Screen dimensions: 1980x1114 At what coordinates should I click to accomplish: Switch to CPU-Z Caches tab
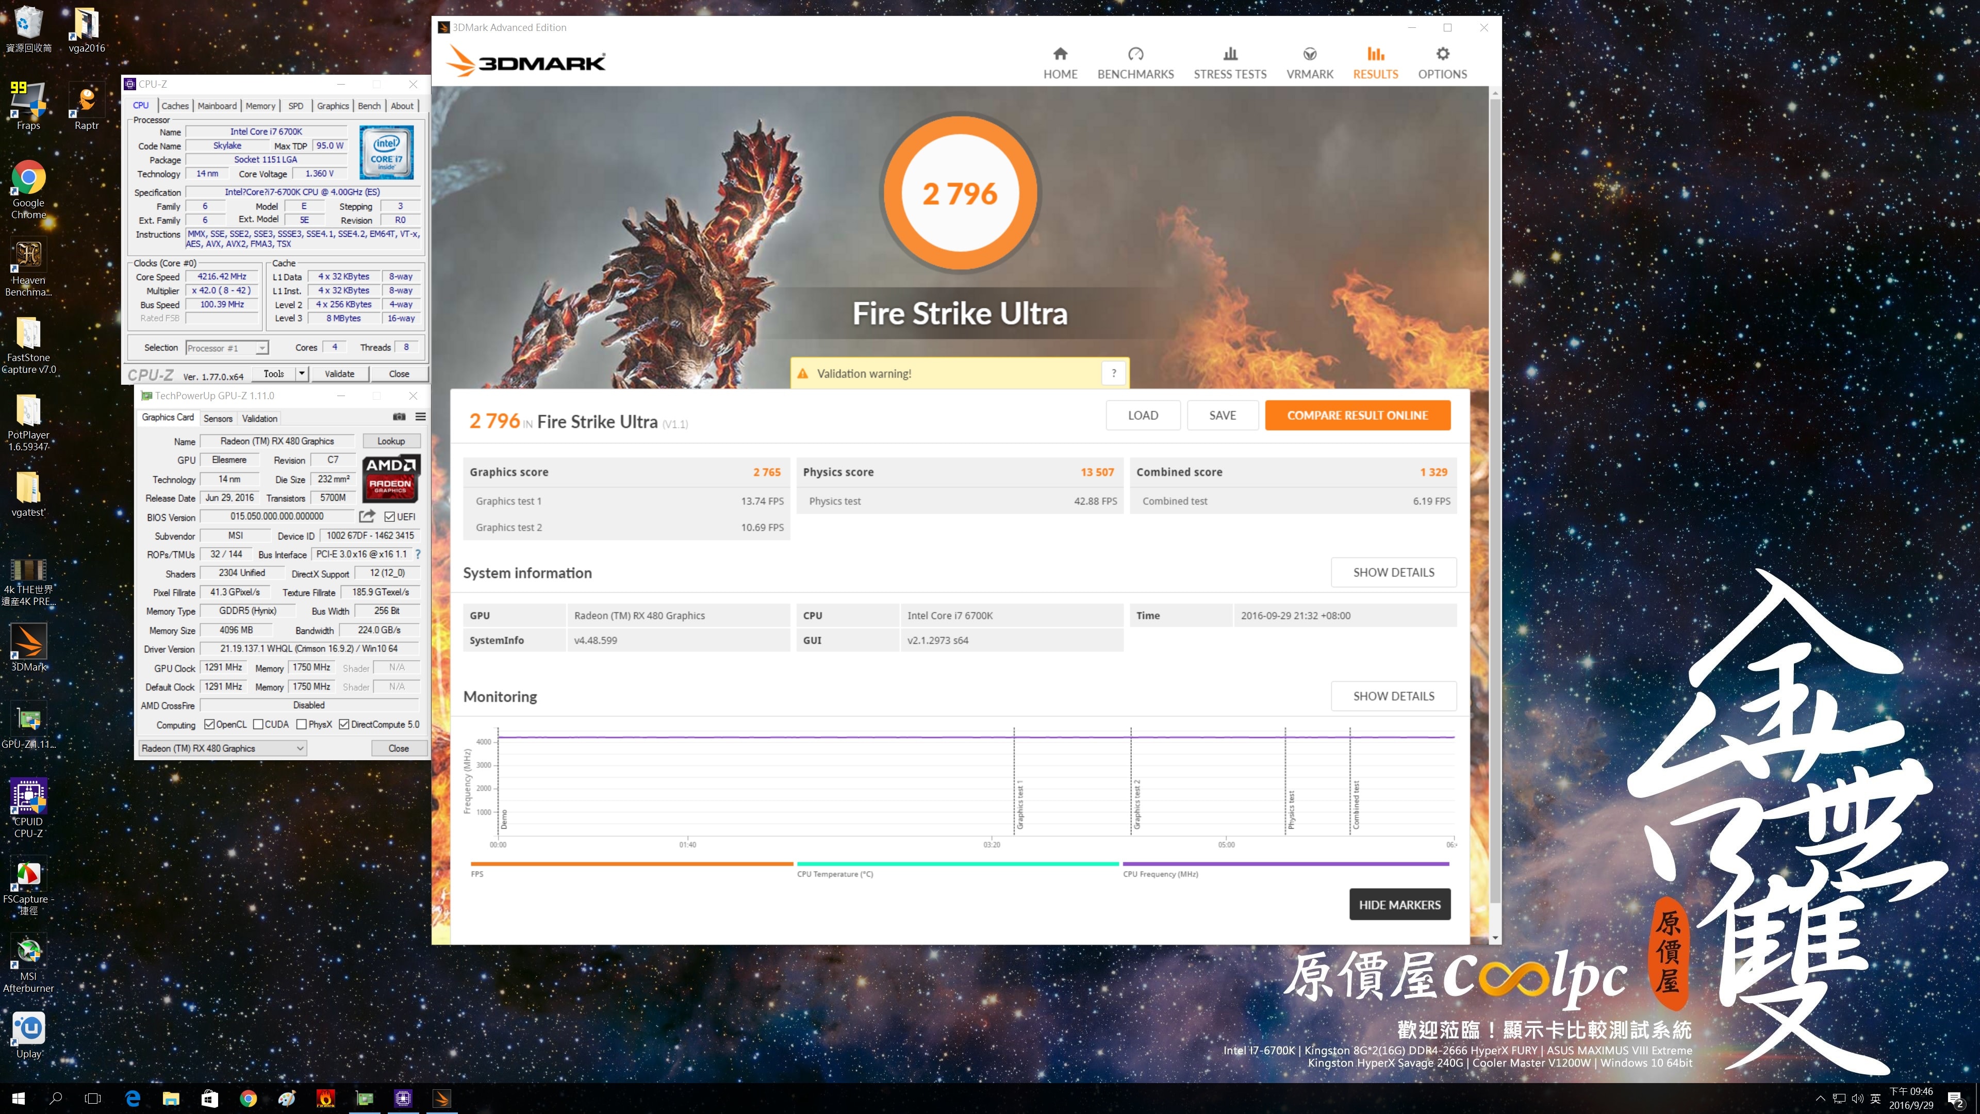(x=174, y=106)
